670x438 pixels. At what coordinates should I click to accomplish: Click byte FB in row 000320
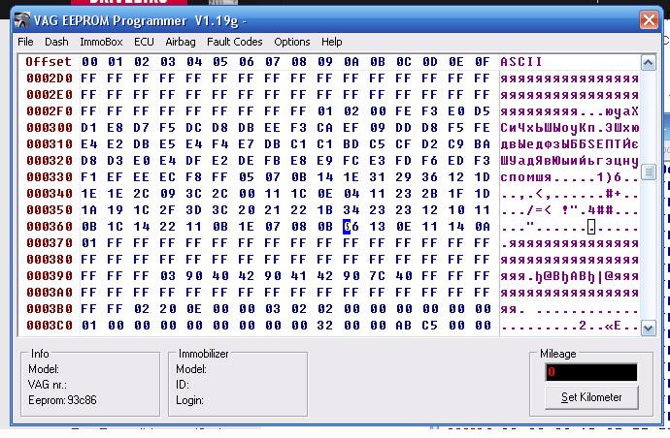point(272,161)
